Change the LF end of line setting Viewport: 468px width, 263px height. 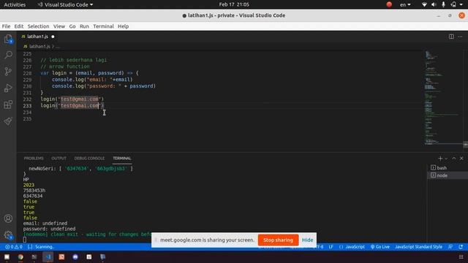click(331, 247)
